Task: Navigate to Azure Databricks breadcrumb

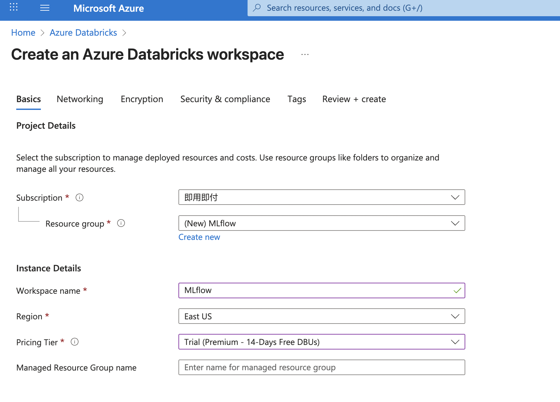Action: (83, 33)
